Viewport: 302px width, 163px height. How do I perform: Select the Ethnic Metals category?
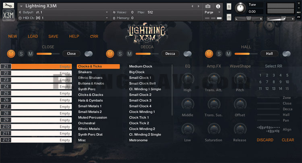pos(89,129)
